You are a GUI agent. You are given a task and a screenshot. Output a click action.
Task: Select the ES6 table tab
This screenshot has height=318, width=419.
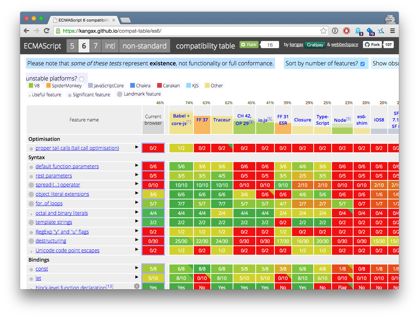tap(84, 46)
